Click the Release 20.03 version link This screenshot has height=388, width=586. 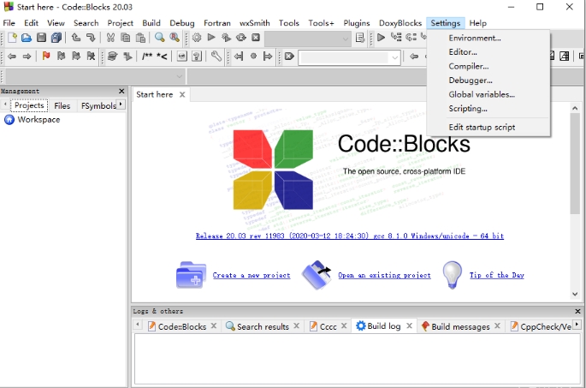coord(349,236)
